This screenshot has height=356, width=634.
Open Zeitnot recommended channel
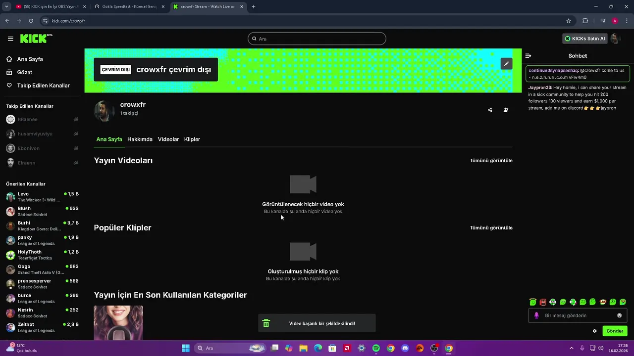[42, 327]
